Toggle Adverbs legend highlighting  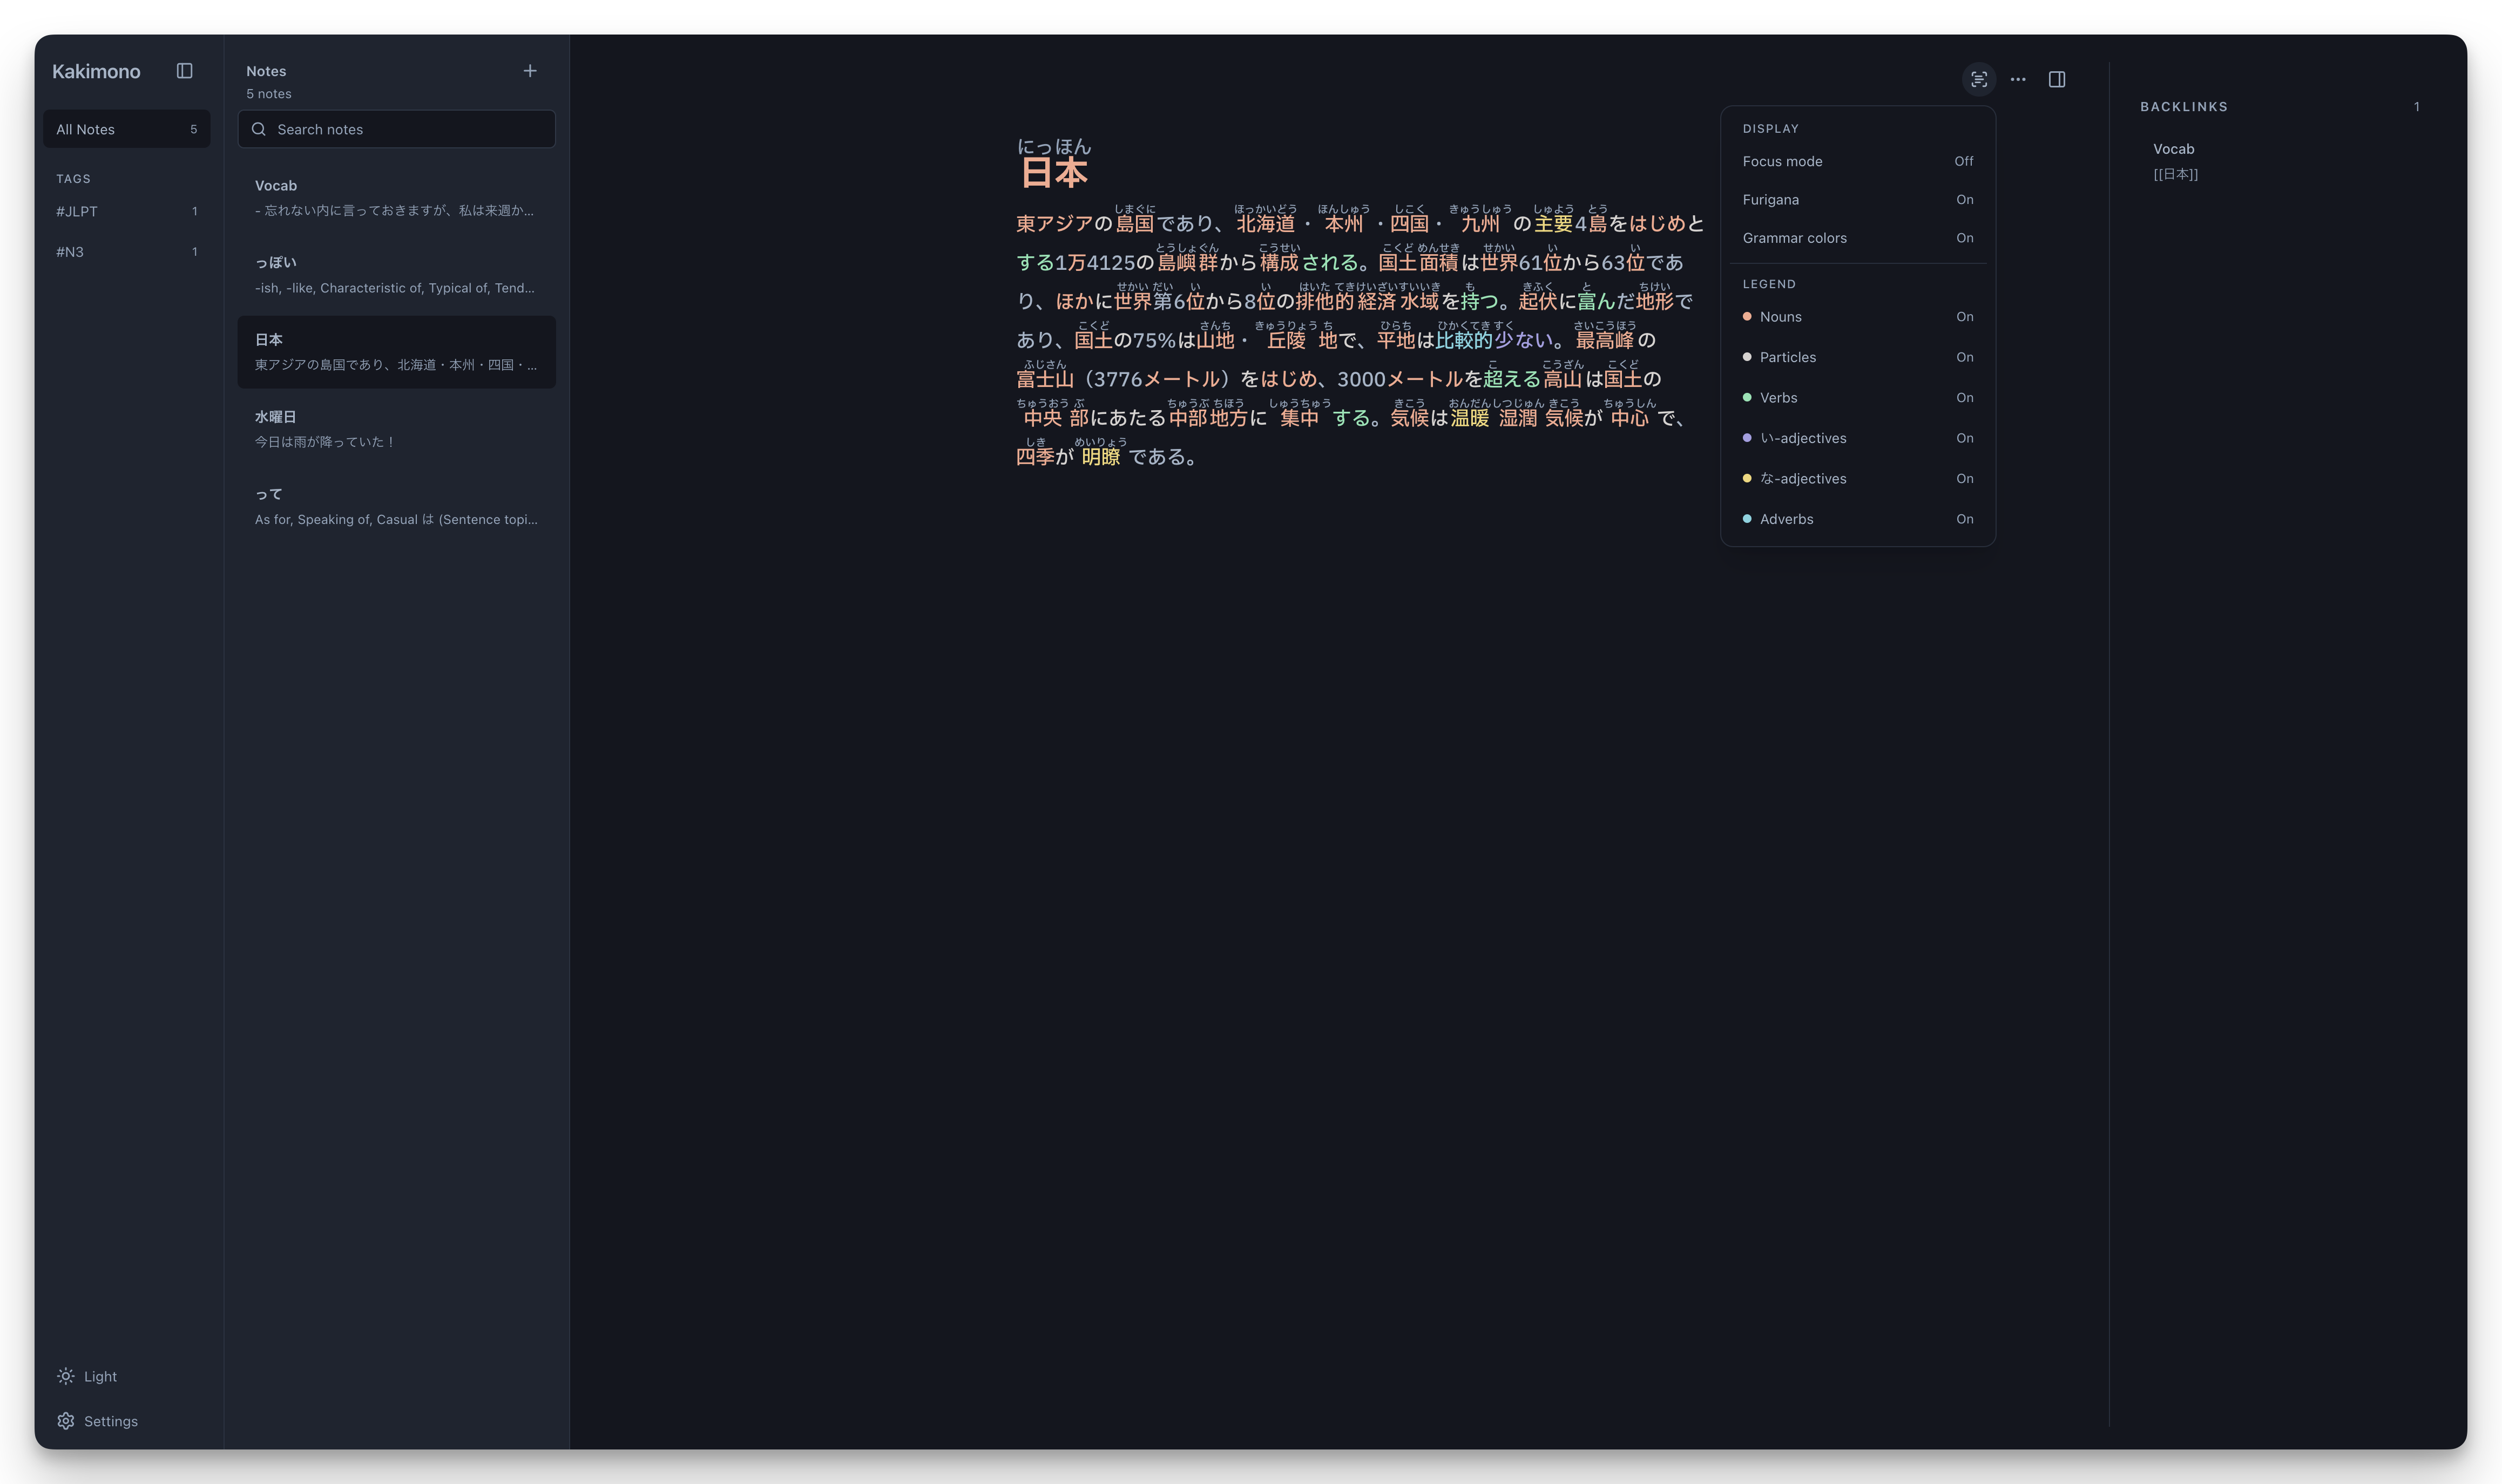tap(1858, 519)
